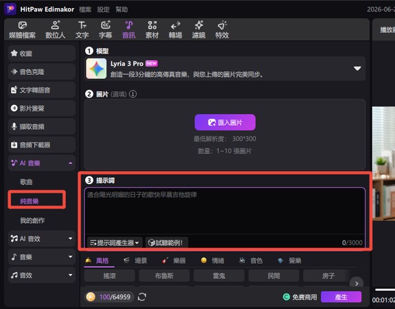Image resolution: width=395 pixels, height=309 pixels.
Task: Switch to the 音色 timbre tab
Action: pos(251,260)
